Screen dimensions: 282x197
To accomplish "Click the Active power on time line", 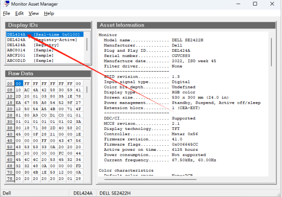I will coord(151,149).
